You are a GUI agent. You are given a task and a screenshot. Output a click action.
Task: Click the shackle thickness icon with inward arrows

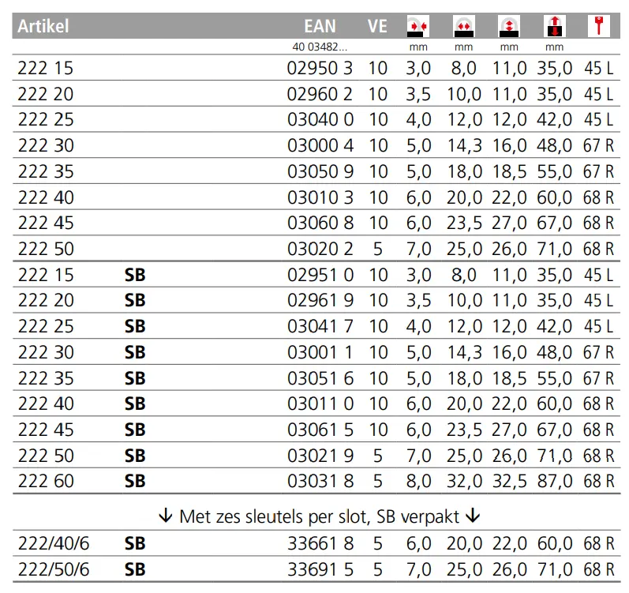(418, 26)
